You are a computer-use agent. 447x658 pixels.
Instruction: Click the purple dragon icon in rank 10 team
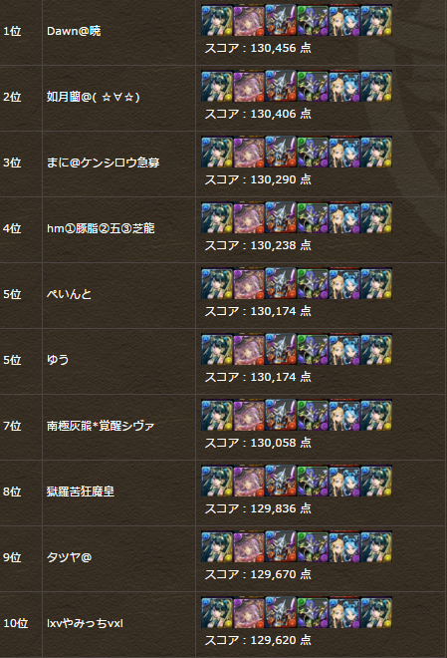(313, 612)
